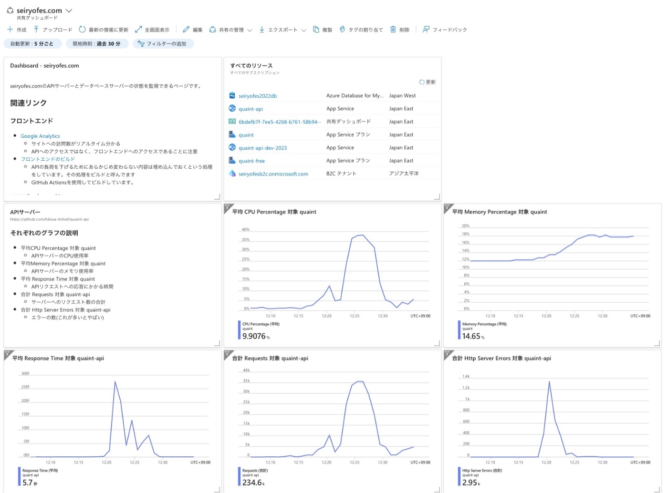This screenshot has height=493, width=668.
Task: Open the seiryofes2022db resource link
Action: [258, 96]
